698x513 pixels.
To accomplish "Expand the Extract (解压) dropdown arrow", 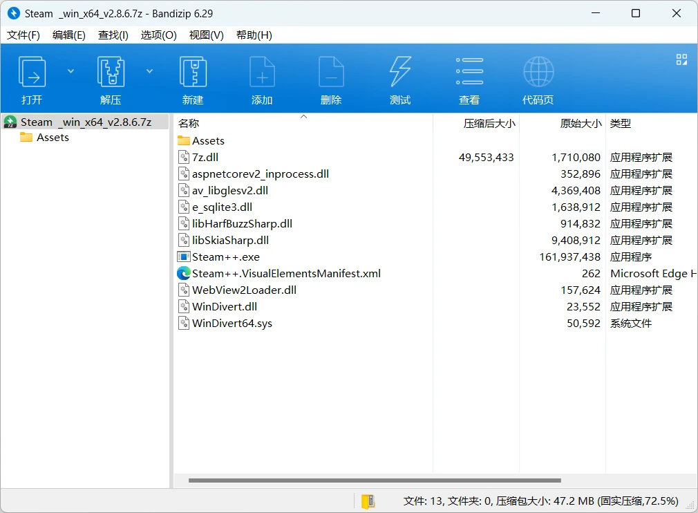I will tap(149, 71).
